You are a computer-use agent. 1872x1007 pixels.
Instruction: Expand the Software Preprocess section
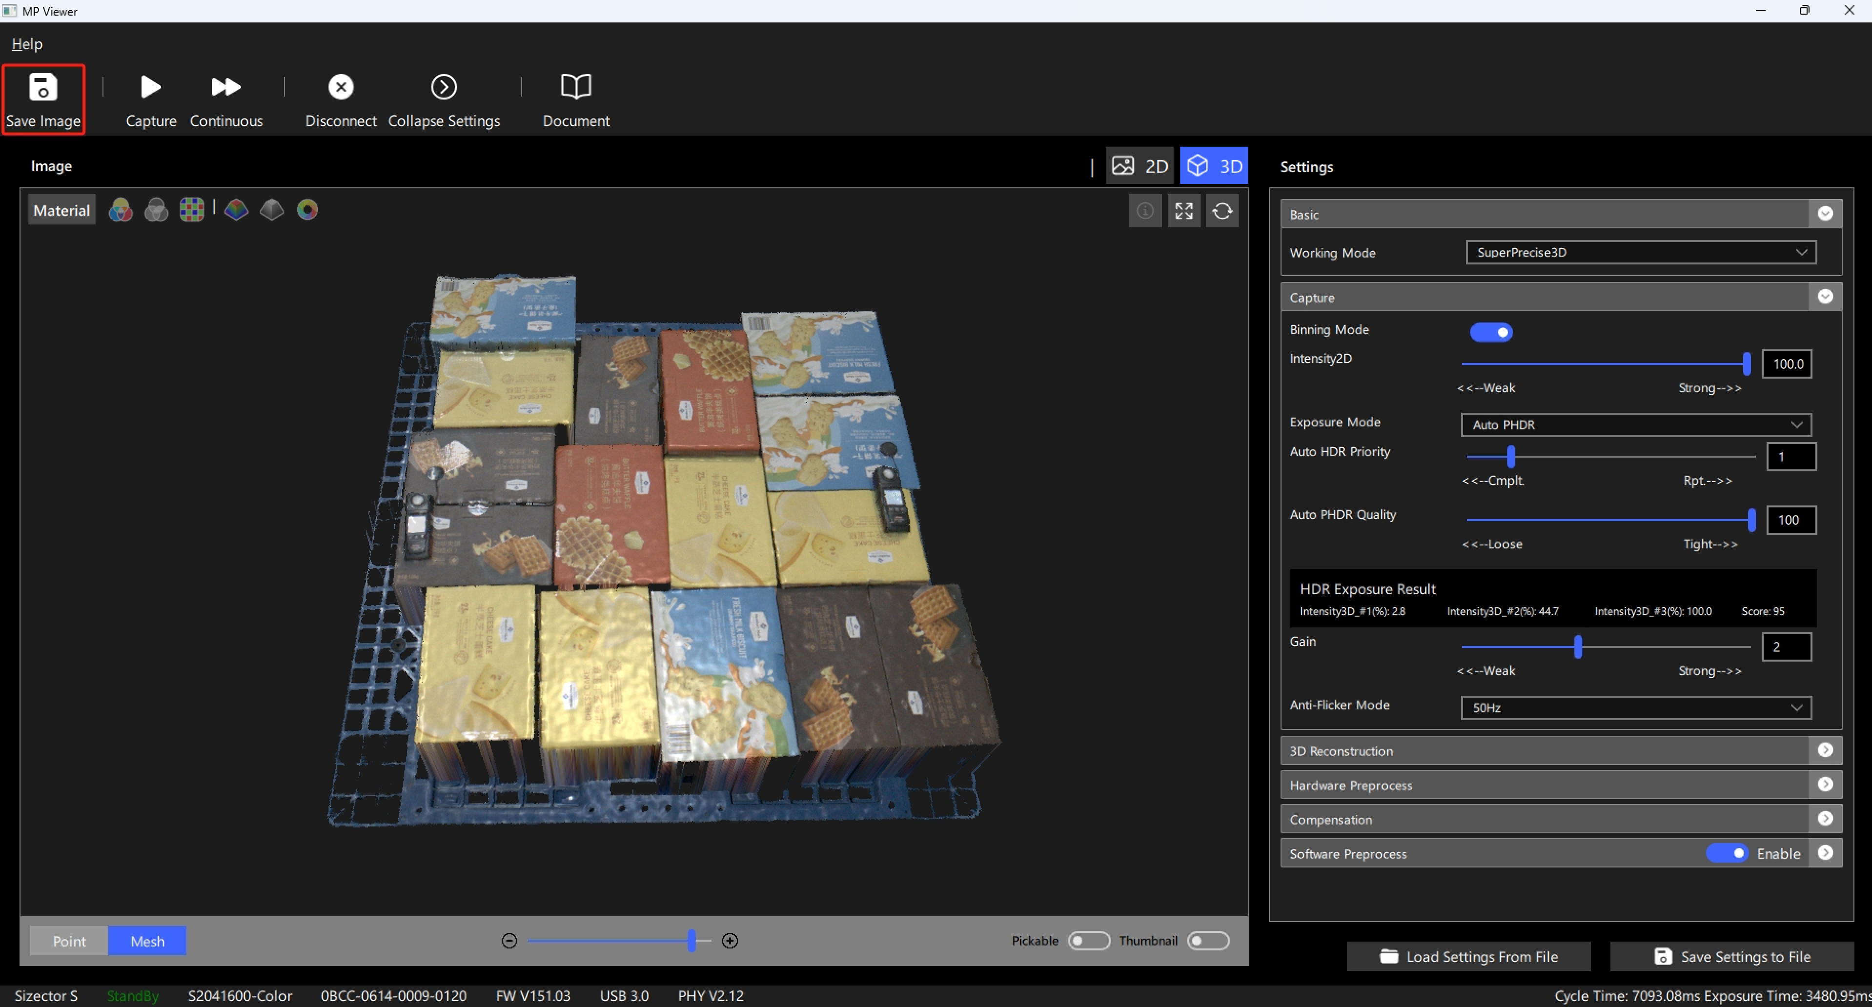(1825, 853)
